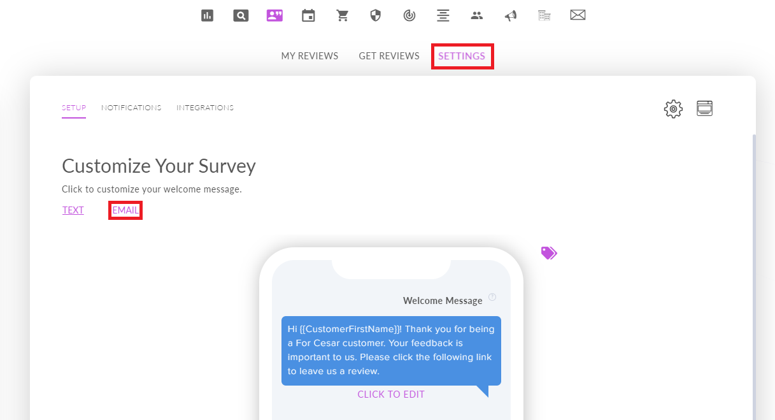Click the shield icon
The image size is (775, 420).
coord(376,15)
